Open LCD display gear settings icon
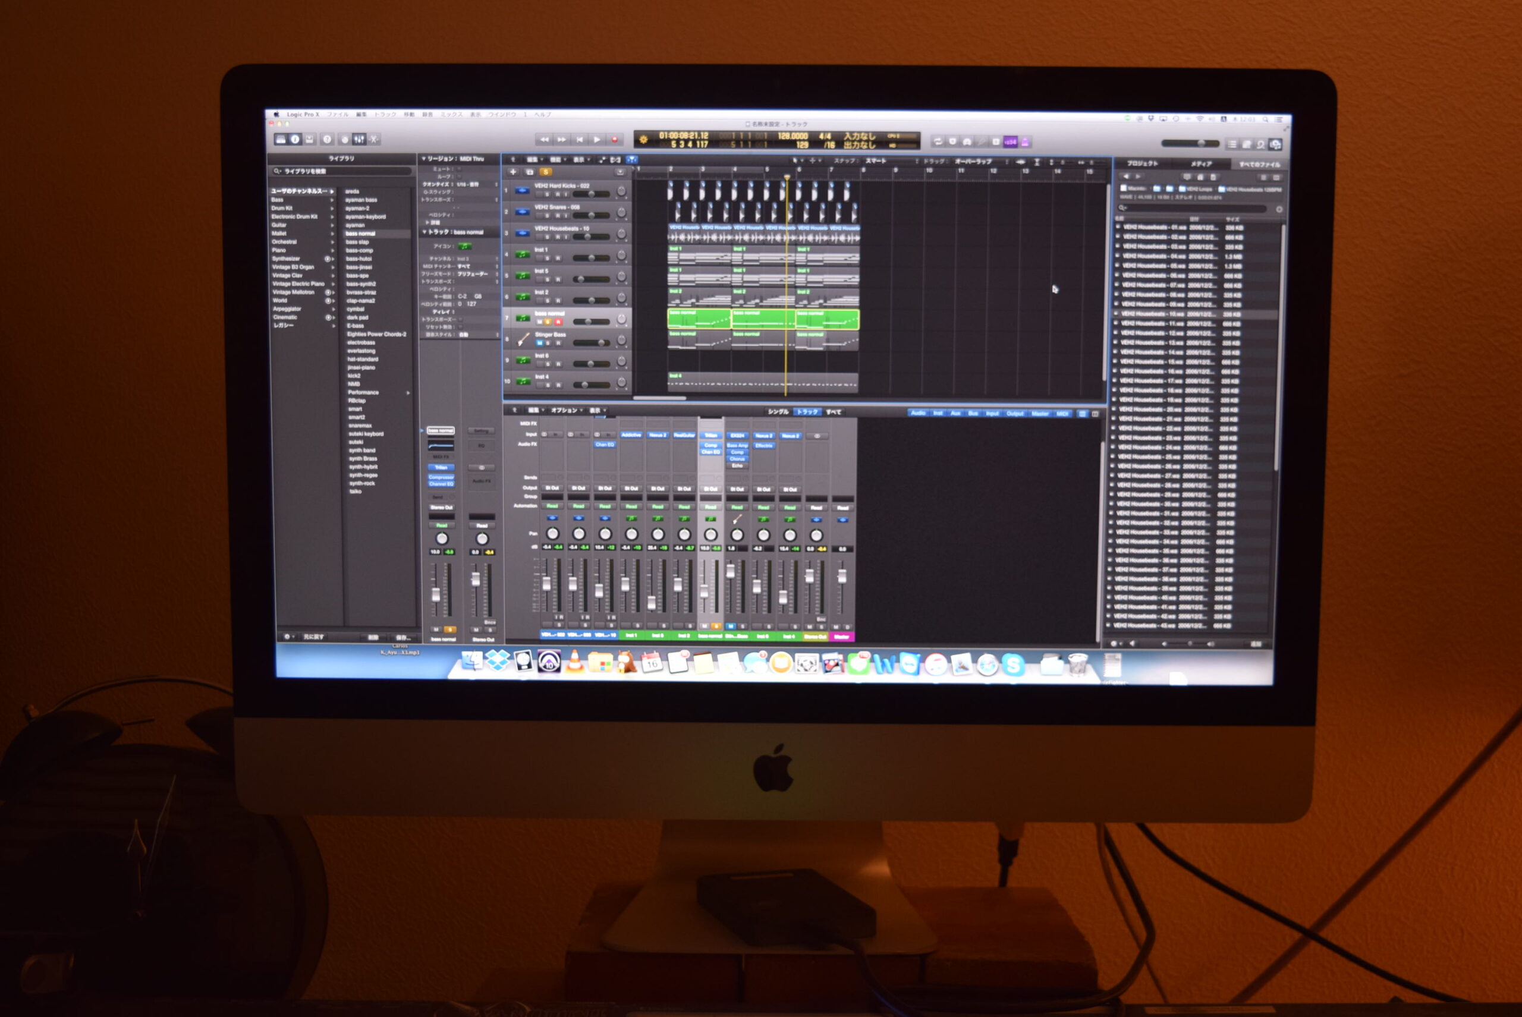The height and width of the screenshot is (1017, 1522). pos(643,140)
